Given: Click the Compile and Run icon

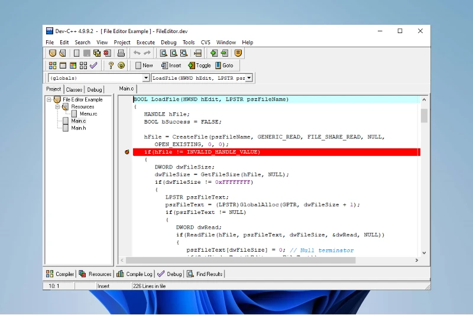Looking at the screenshot, I should pos(73,66).
